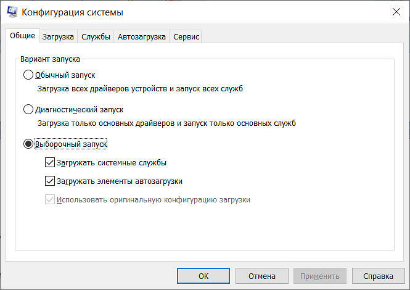
Task: Choose the Диагностический запуск option
Action: click(x=28, y=110)
